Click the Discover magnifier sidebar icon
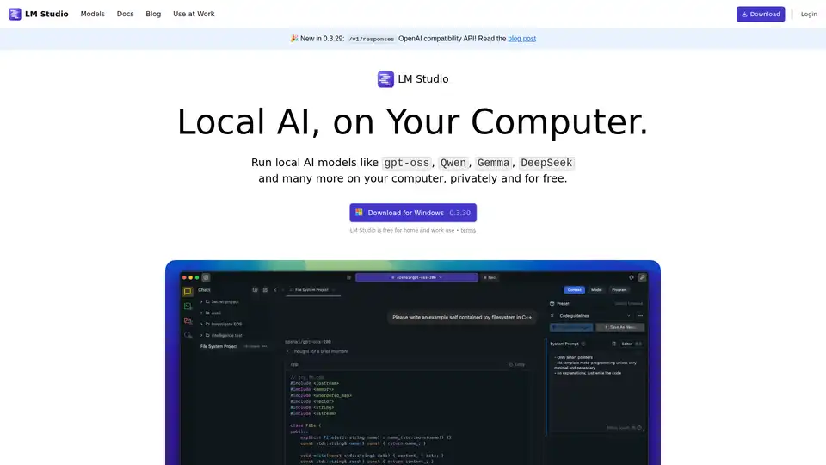 tap(188, 334)
